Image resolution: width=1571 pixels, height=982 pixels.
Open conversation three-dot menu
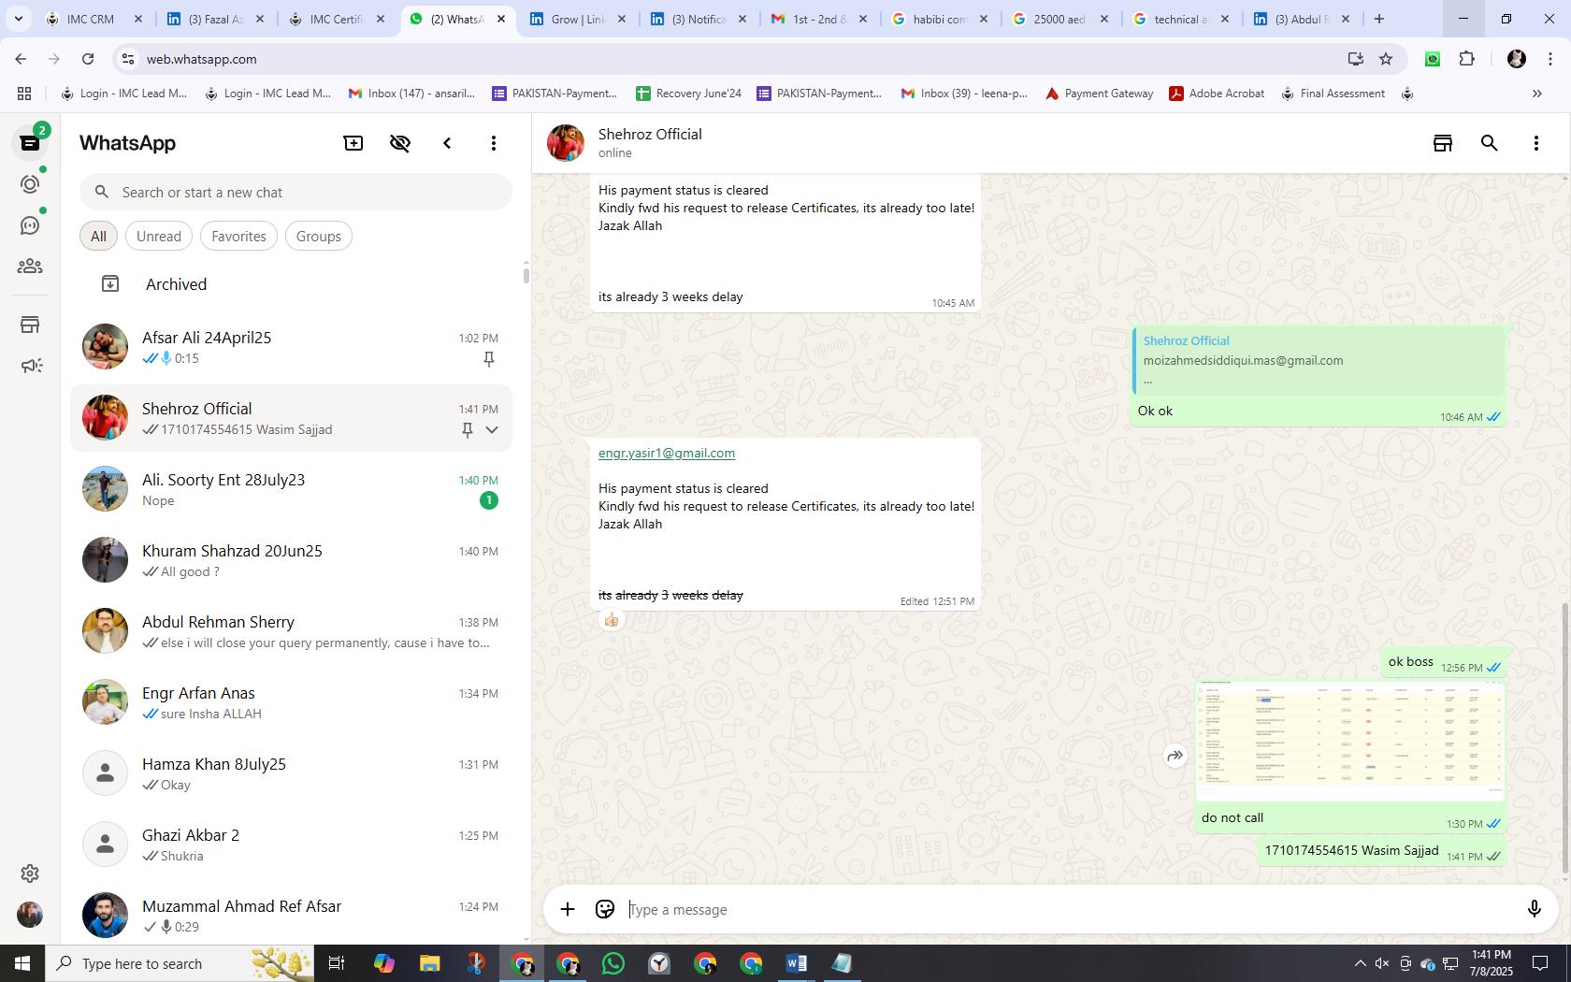coord(1536,143)
